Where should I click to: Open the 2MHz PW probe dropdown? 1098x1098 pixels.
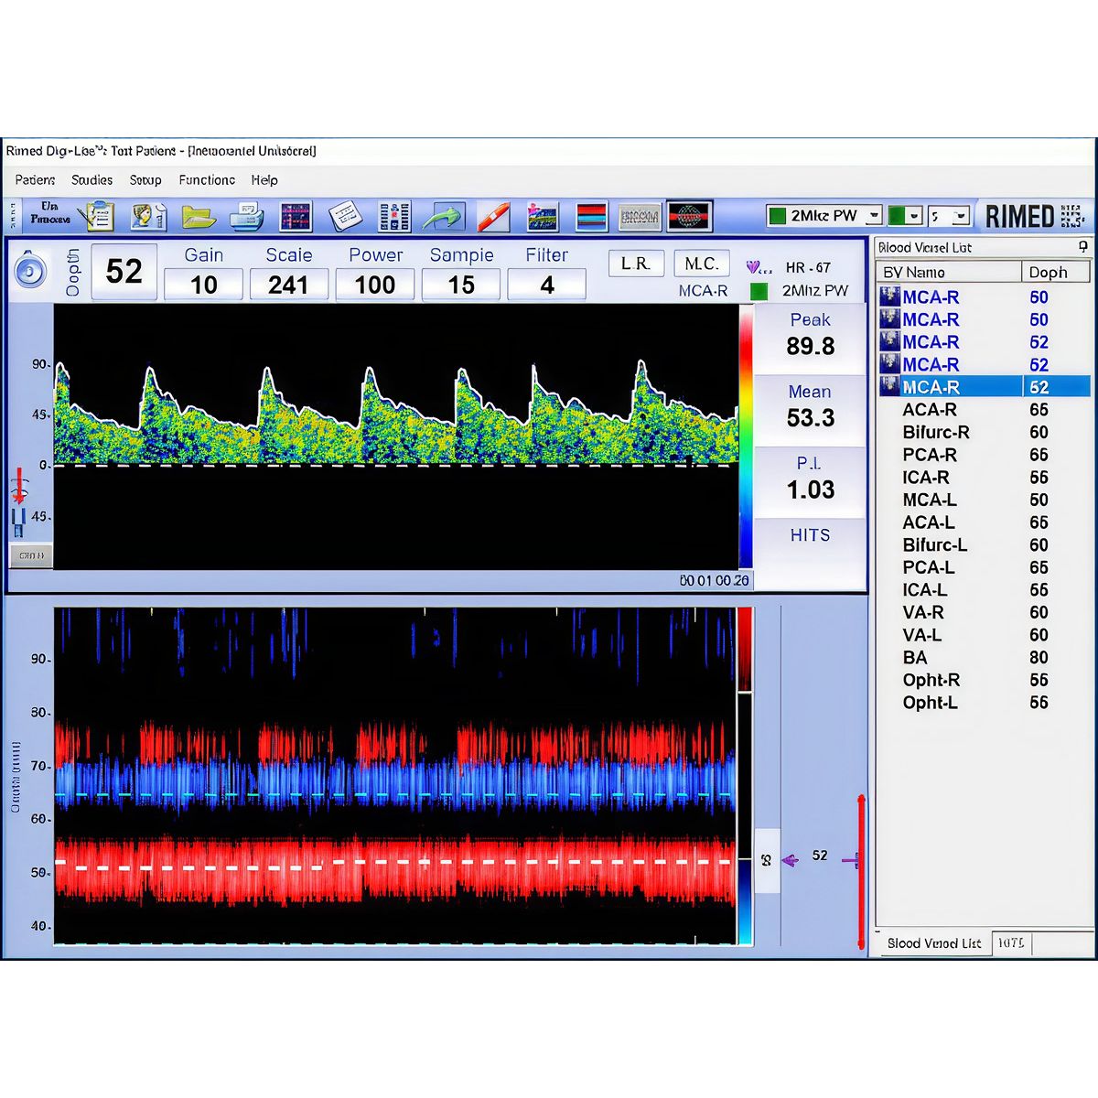pyautogui.click(x=874, y=216)
